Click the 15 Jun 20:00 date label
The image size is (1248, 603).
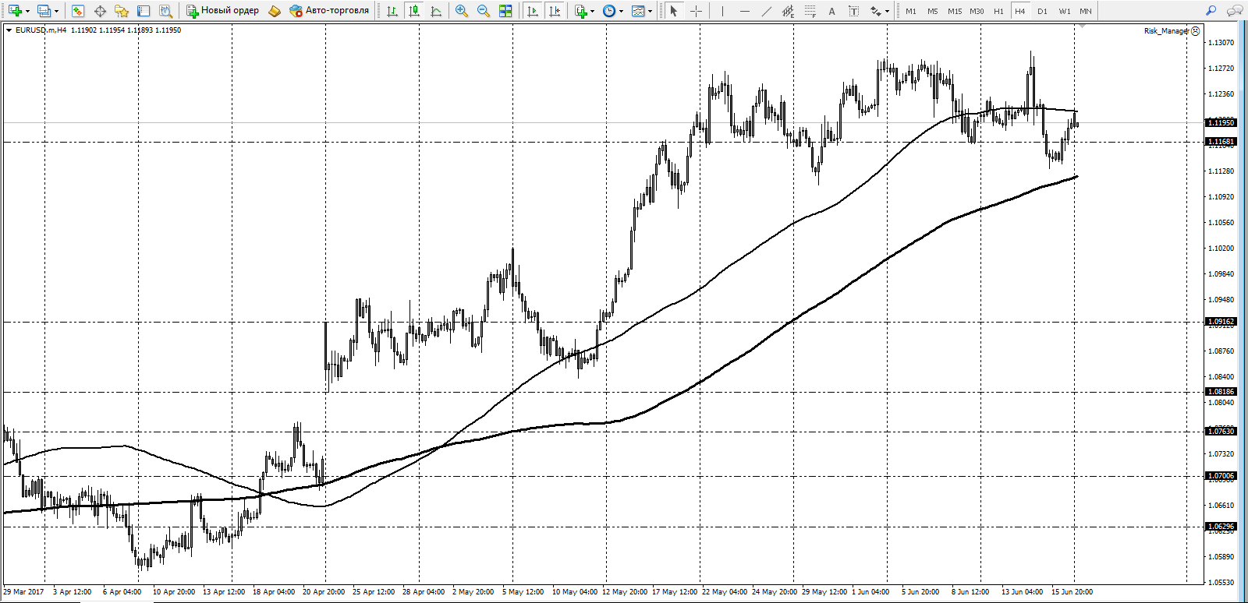click(x=1072, y=592)
